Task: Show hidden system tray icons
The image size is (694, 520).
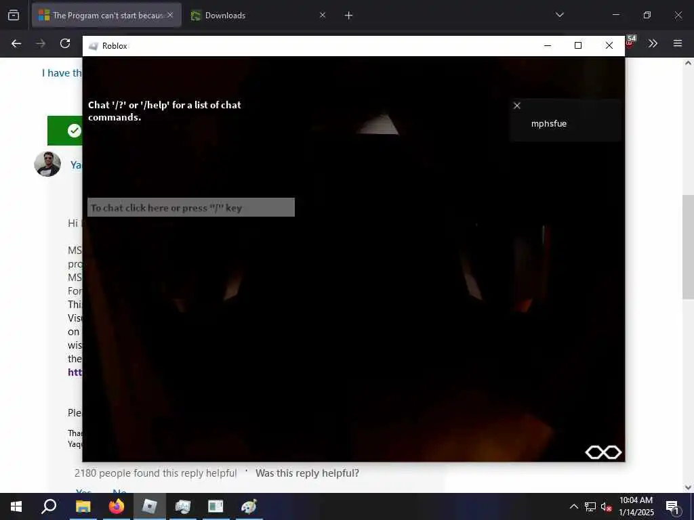Action: [573, 506]
